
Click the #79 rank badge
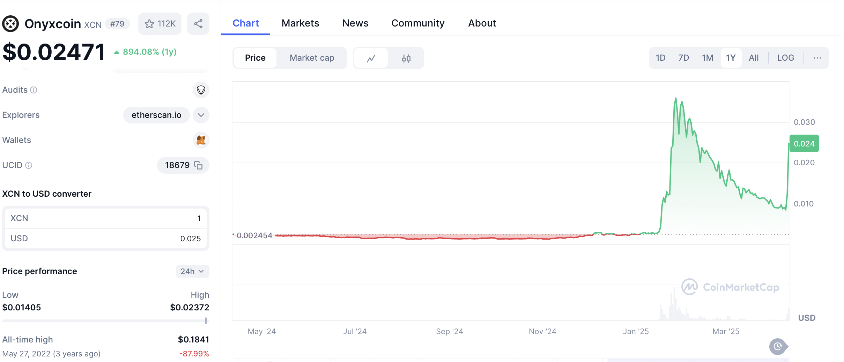click(x=117, y=24)
